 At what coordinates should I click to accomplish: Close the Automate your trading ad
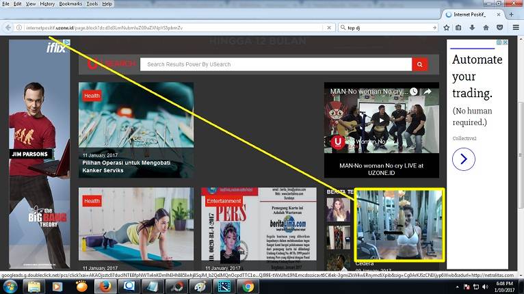tap(506, 42)
